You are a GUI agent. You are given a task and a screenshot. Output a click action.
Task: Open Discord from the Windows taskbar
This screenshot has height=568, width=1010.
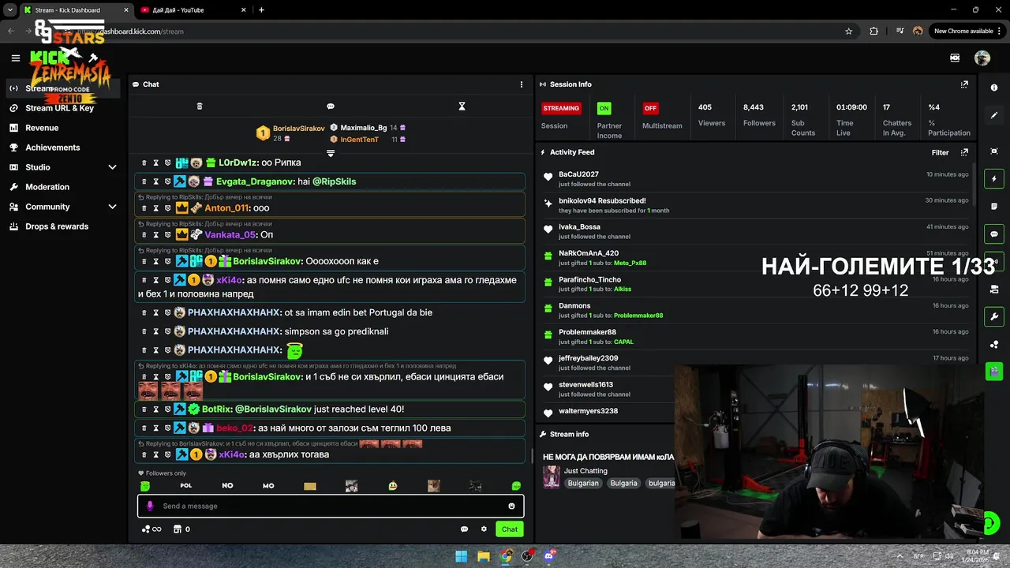point(549,556)
